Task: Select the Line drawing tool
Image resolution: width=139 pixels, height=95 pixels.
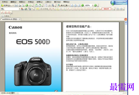Action: click(71, 9)
